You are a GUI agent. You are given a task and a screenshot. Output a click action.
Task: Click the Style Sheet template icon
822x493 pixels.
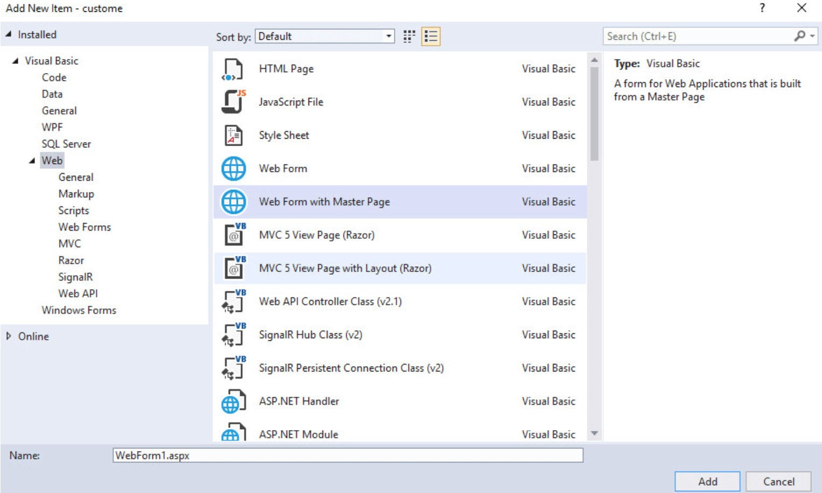[233, 135]
